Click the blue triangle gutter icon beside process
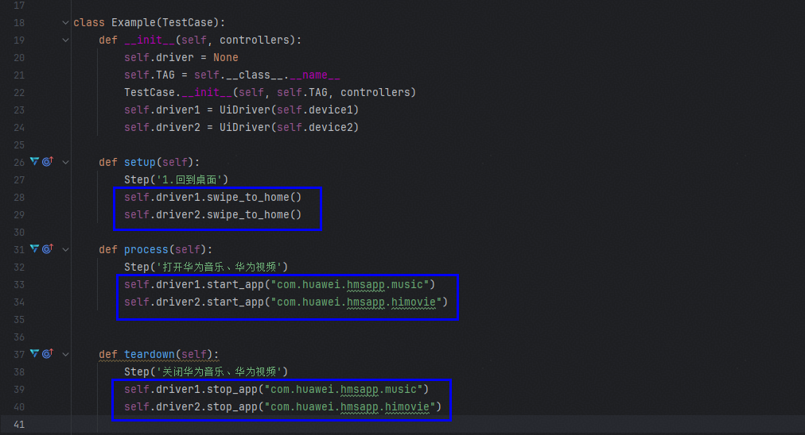This screenshot has height=435, width=805. pos(34,248)
